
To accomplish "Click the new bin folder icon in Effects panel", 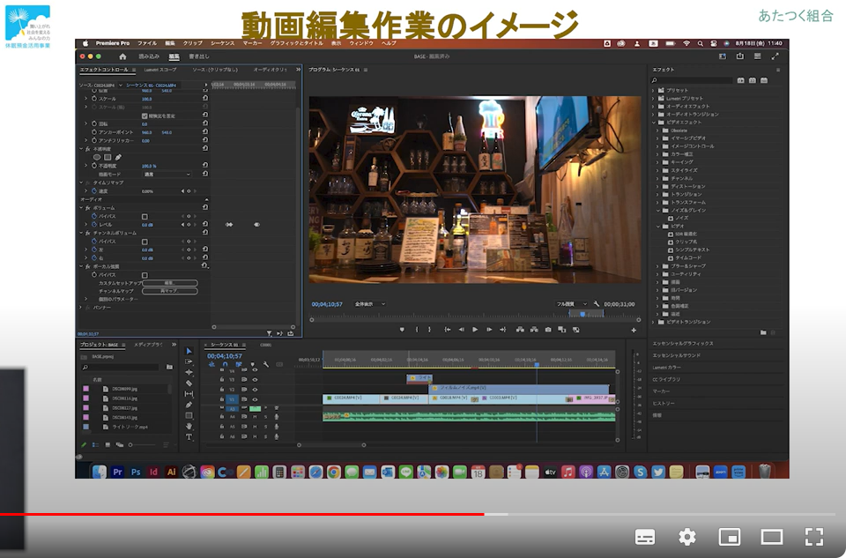I will [763, 332].
